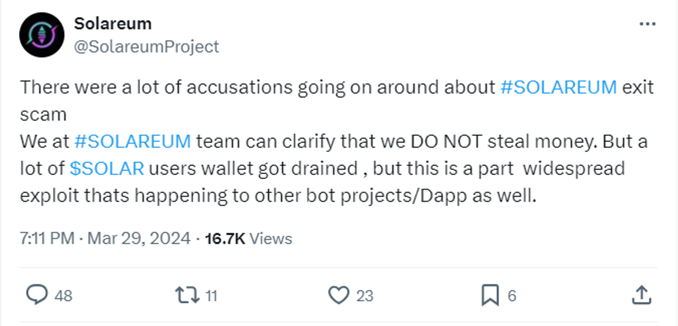Click the tweet line ending 'Dapp as well.'
The width and height of the screenshot is (678, 326).
point(278,195)
